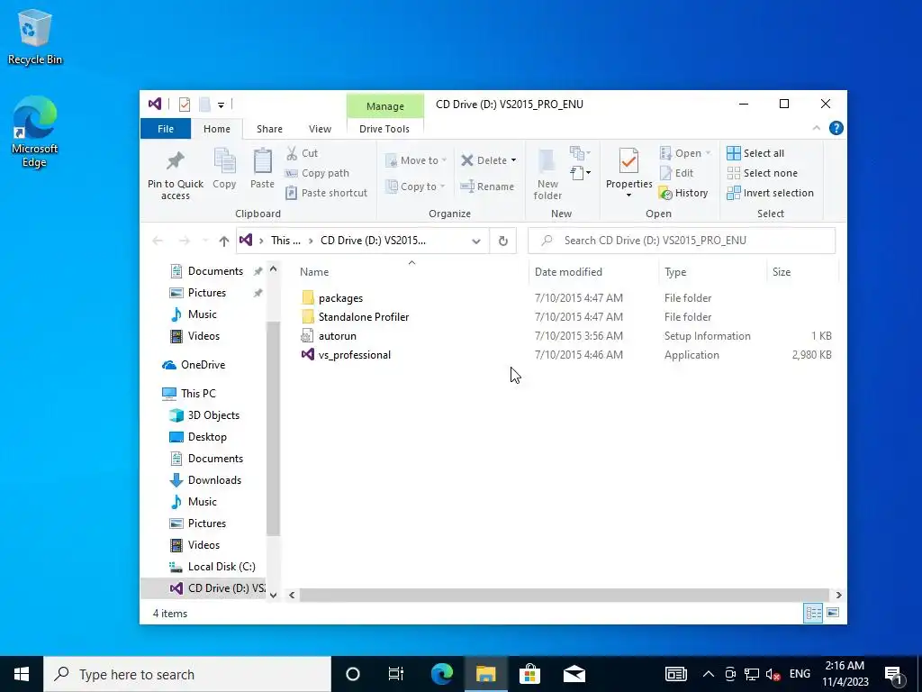
Task: Click Select none
Action: tap(763, 173)
